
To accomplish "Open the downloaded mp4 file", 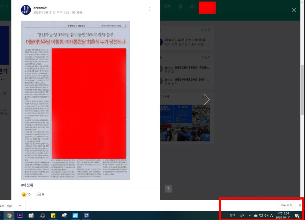I will click(6, 206).
